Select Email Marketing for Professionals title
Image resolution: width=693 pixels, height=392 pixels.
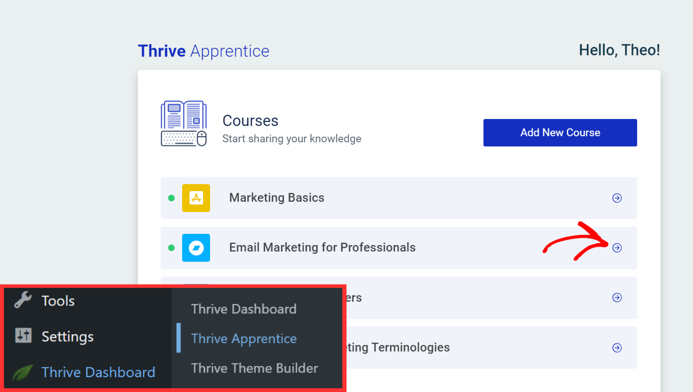322,247
